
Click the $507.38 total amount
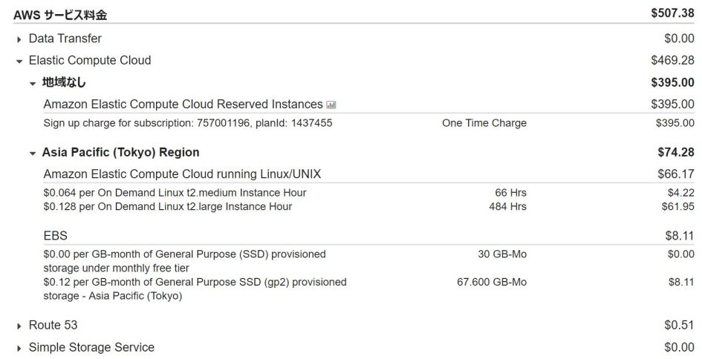pyautogui.click(x=672, y=13)
